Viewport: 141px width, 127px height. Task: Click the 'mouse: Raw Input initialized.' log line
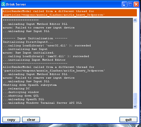[29, 53]
